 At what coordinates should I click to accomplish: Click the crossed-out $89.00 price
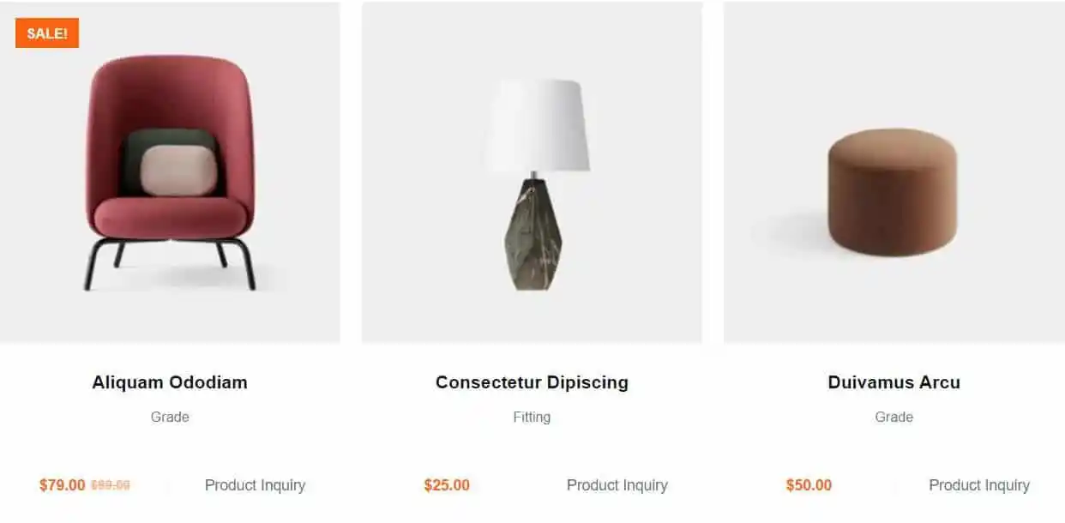coord(111,485)
